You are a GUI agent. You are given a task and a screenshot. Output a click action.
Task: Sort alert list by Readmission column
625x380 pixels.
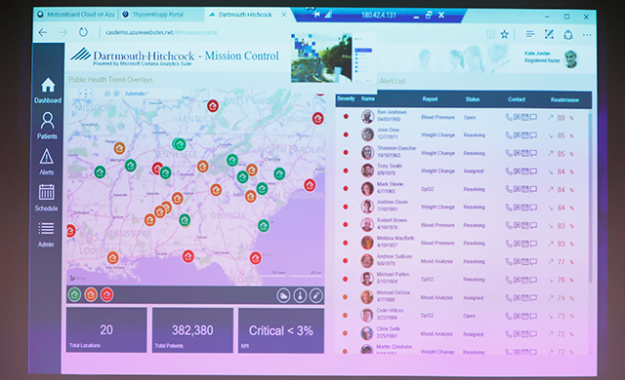tap(564, 99)
